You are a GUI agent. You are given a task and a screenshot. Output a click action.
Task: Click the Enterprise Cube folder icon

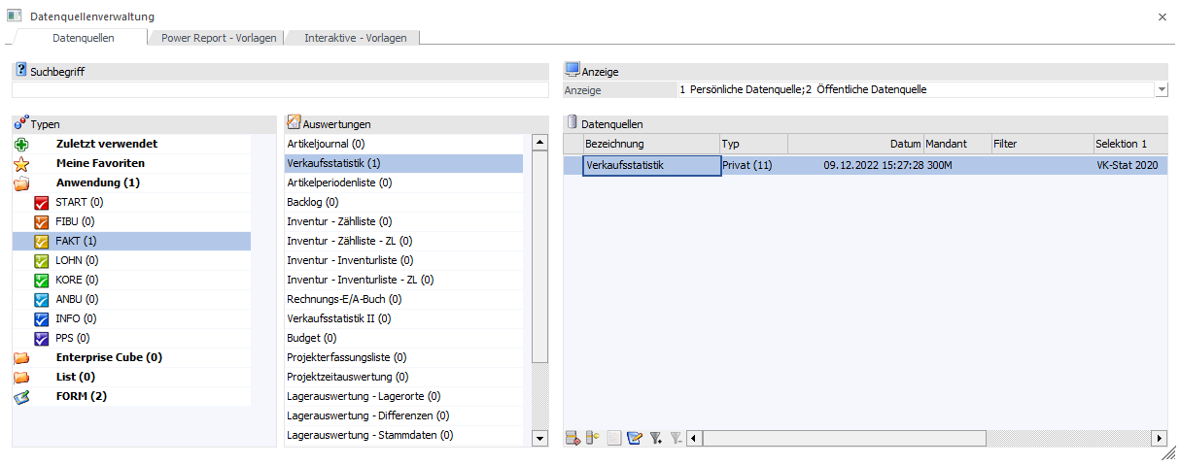[21, 357]
